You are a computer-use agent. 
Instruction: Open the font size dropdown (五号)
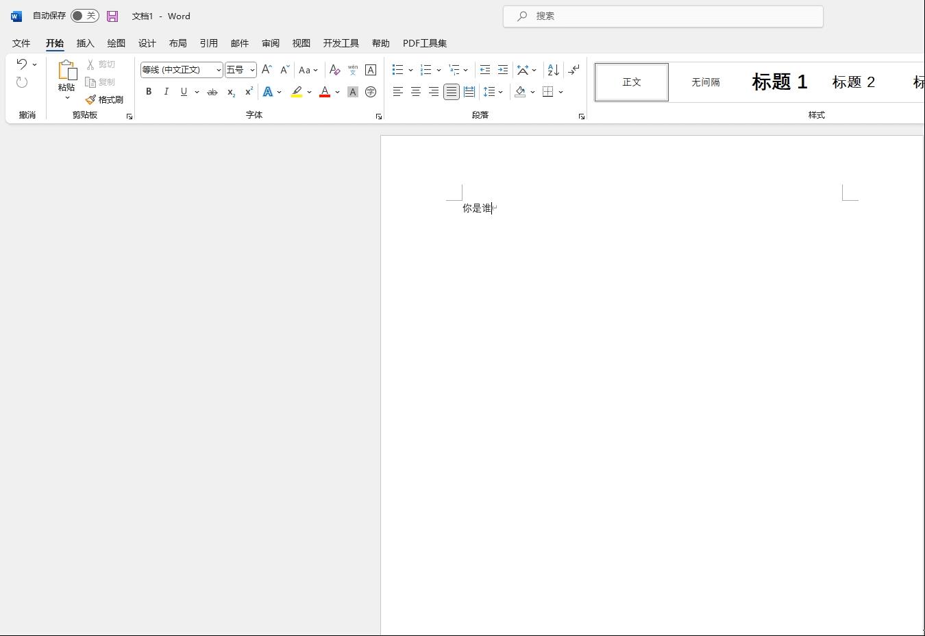point(252,70)
